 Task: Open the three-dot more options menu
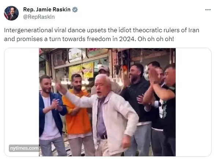pos(208,10)
